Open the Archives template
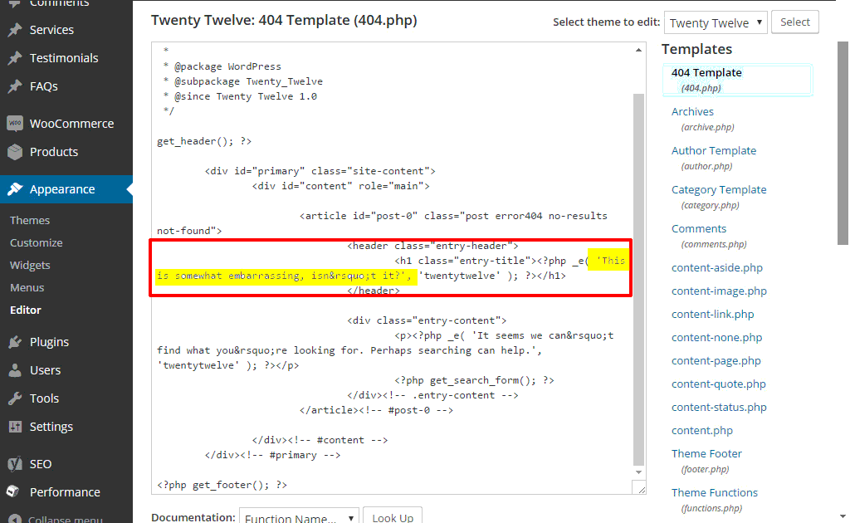Screen dimensions: 850x523 (x=692, y=111)
